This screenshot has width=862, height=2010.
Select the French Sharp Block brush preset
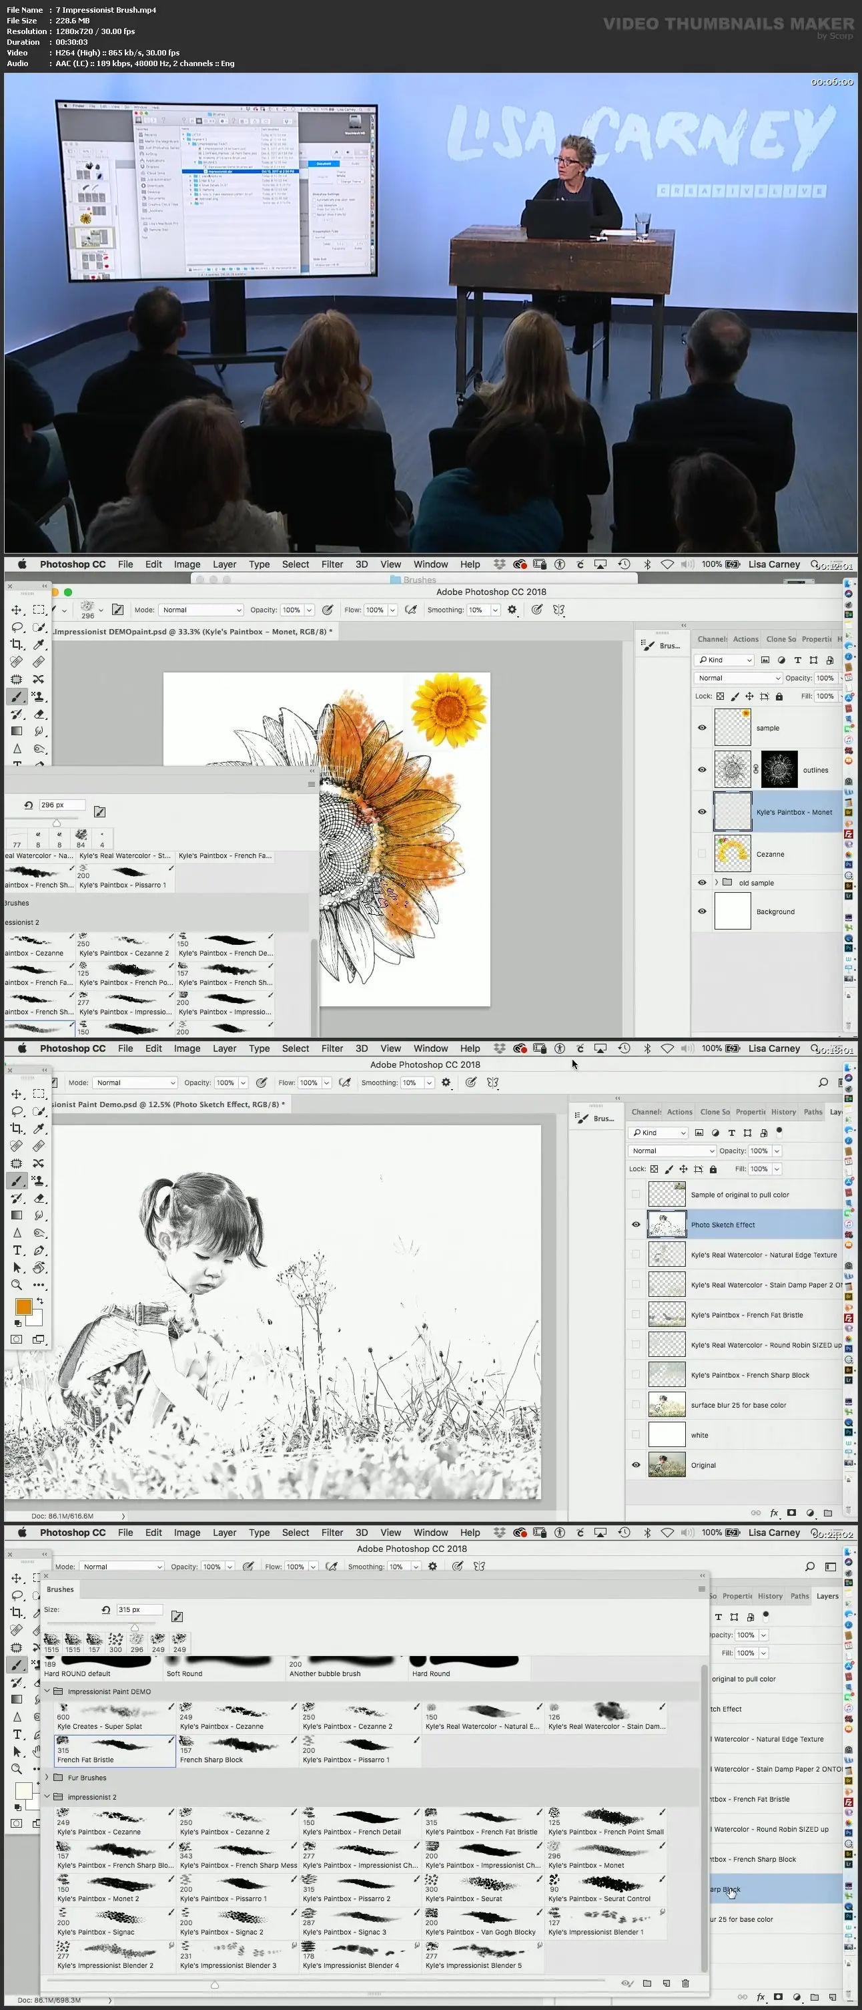pos(238,1751)
